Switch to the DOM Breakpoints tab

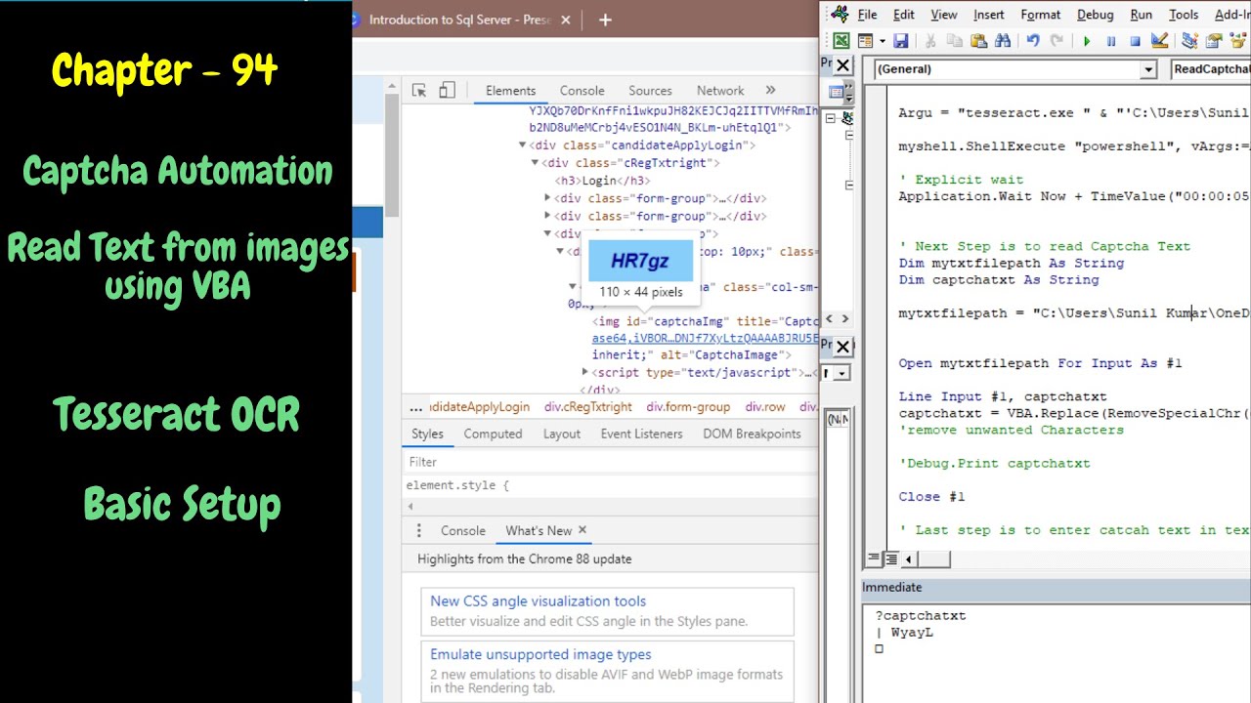752,434
